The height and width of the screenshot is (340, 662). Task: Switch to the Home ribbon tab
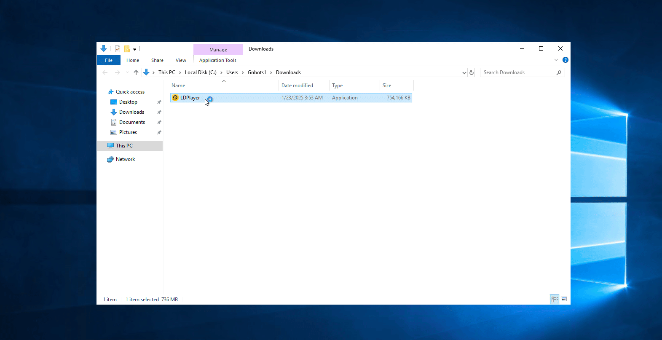coord(133,60)
